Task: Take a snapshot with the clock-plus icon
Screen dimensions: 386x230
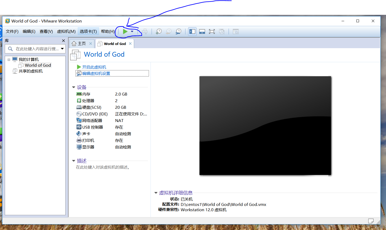Action: 159,31
